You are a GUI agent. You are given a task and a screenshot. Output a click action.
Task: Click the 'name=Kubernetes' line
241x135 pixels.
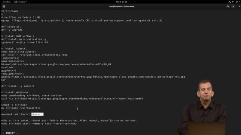12,61
